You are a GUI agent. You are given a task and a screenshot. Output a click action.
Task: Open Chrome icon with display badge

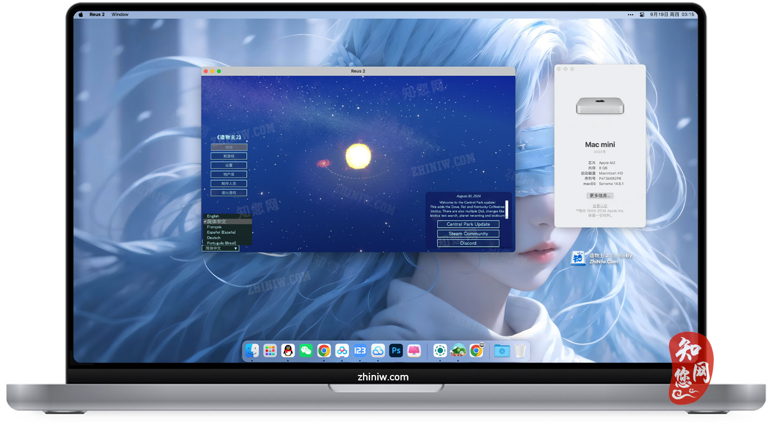pos(476,351)
